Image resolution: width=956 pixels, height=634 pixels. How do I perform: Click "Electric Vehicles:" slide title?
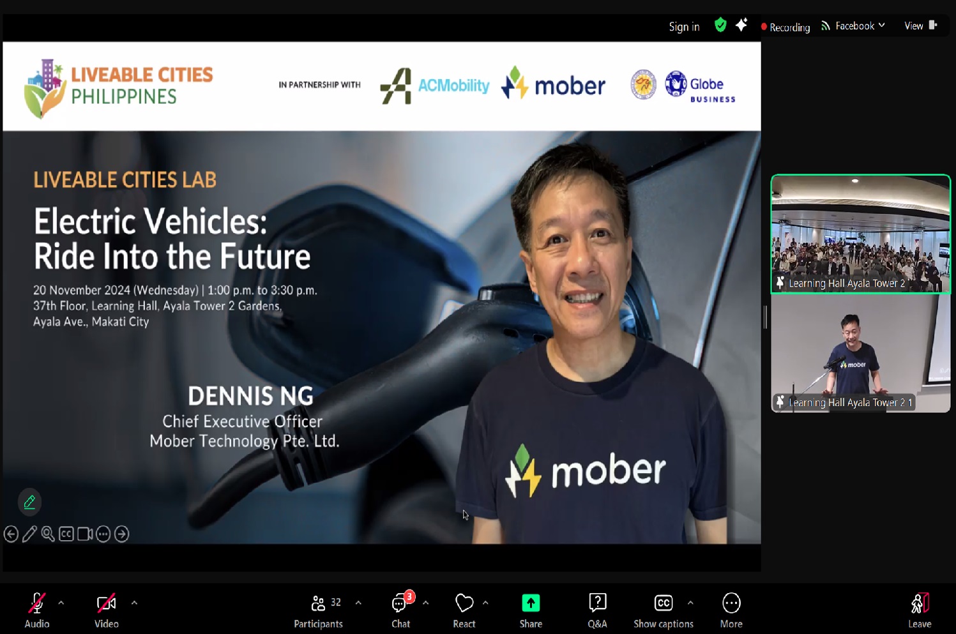[151, 222]
